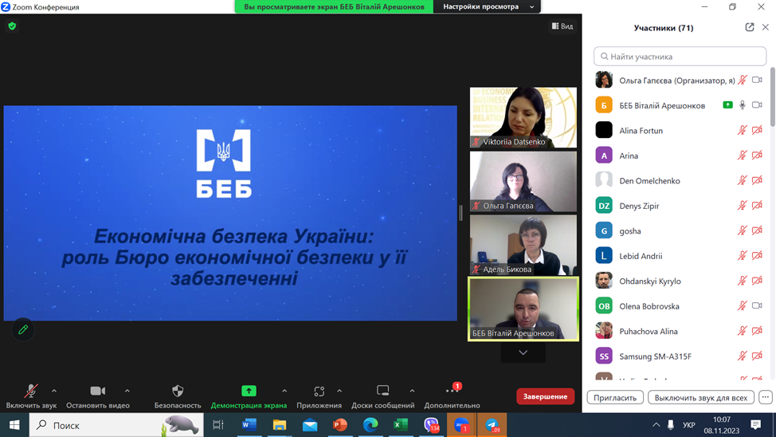Close the Участники panel

pyautogui.click(x=765, y=27)
